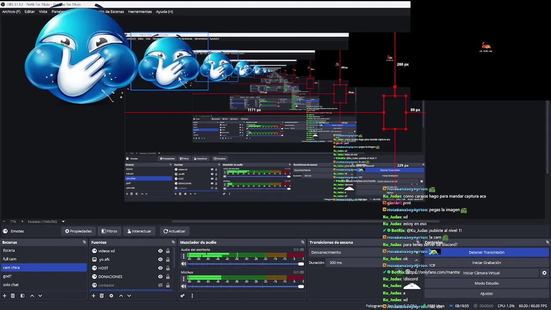Image resolution: width=551 pixels, height=310 pixels.
Task: Click the Iniciar Cámara Virtual button
Action: [x=481, y=273]
